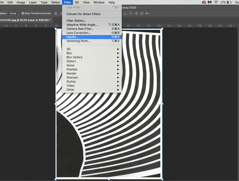239x181 pixels.
Task: Expand the Render submenu
Action: point(92,73)
